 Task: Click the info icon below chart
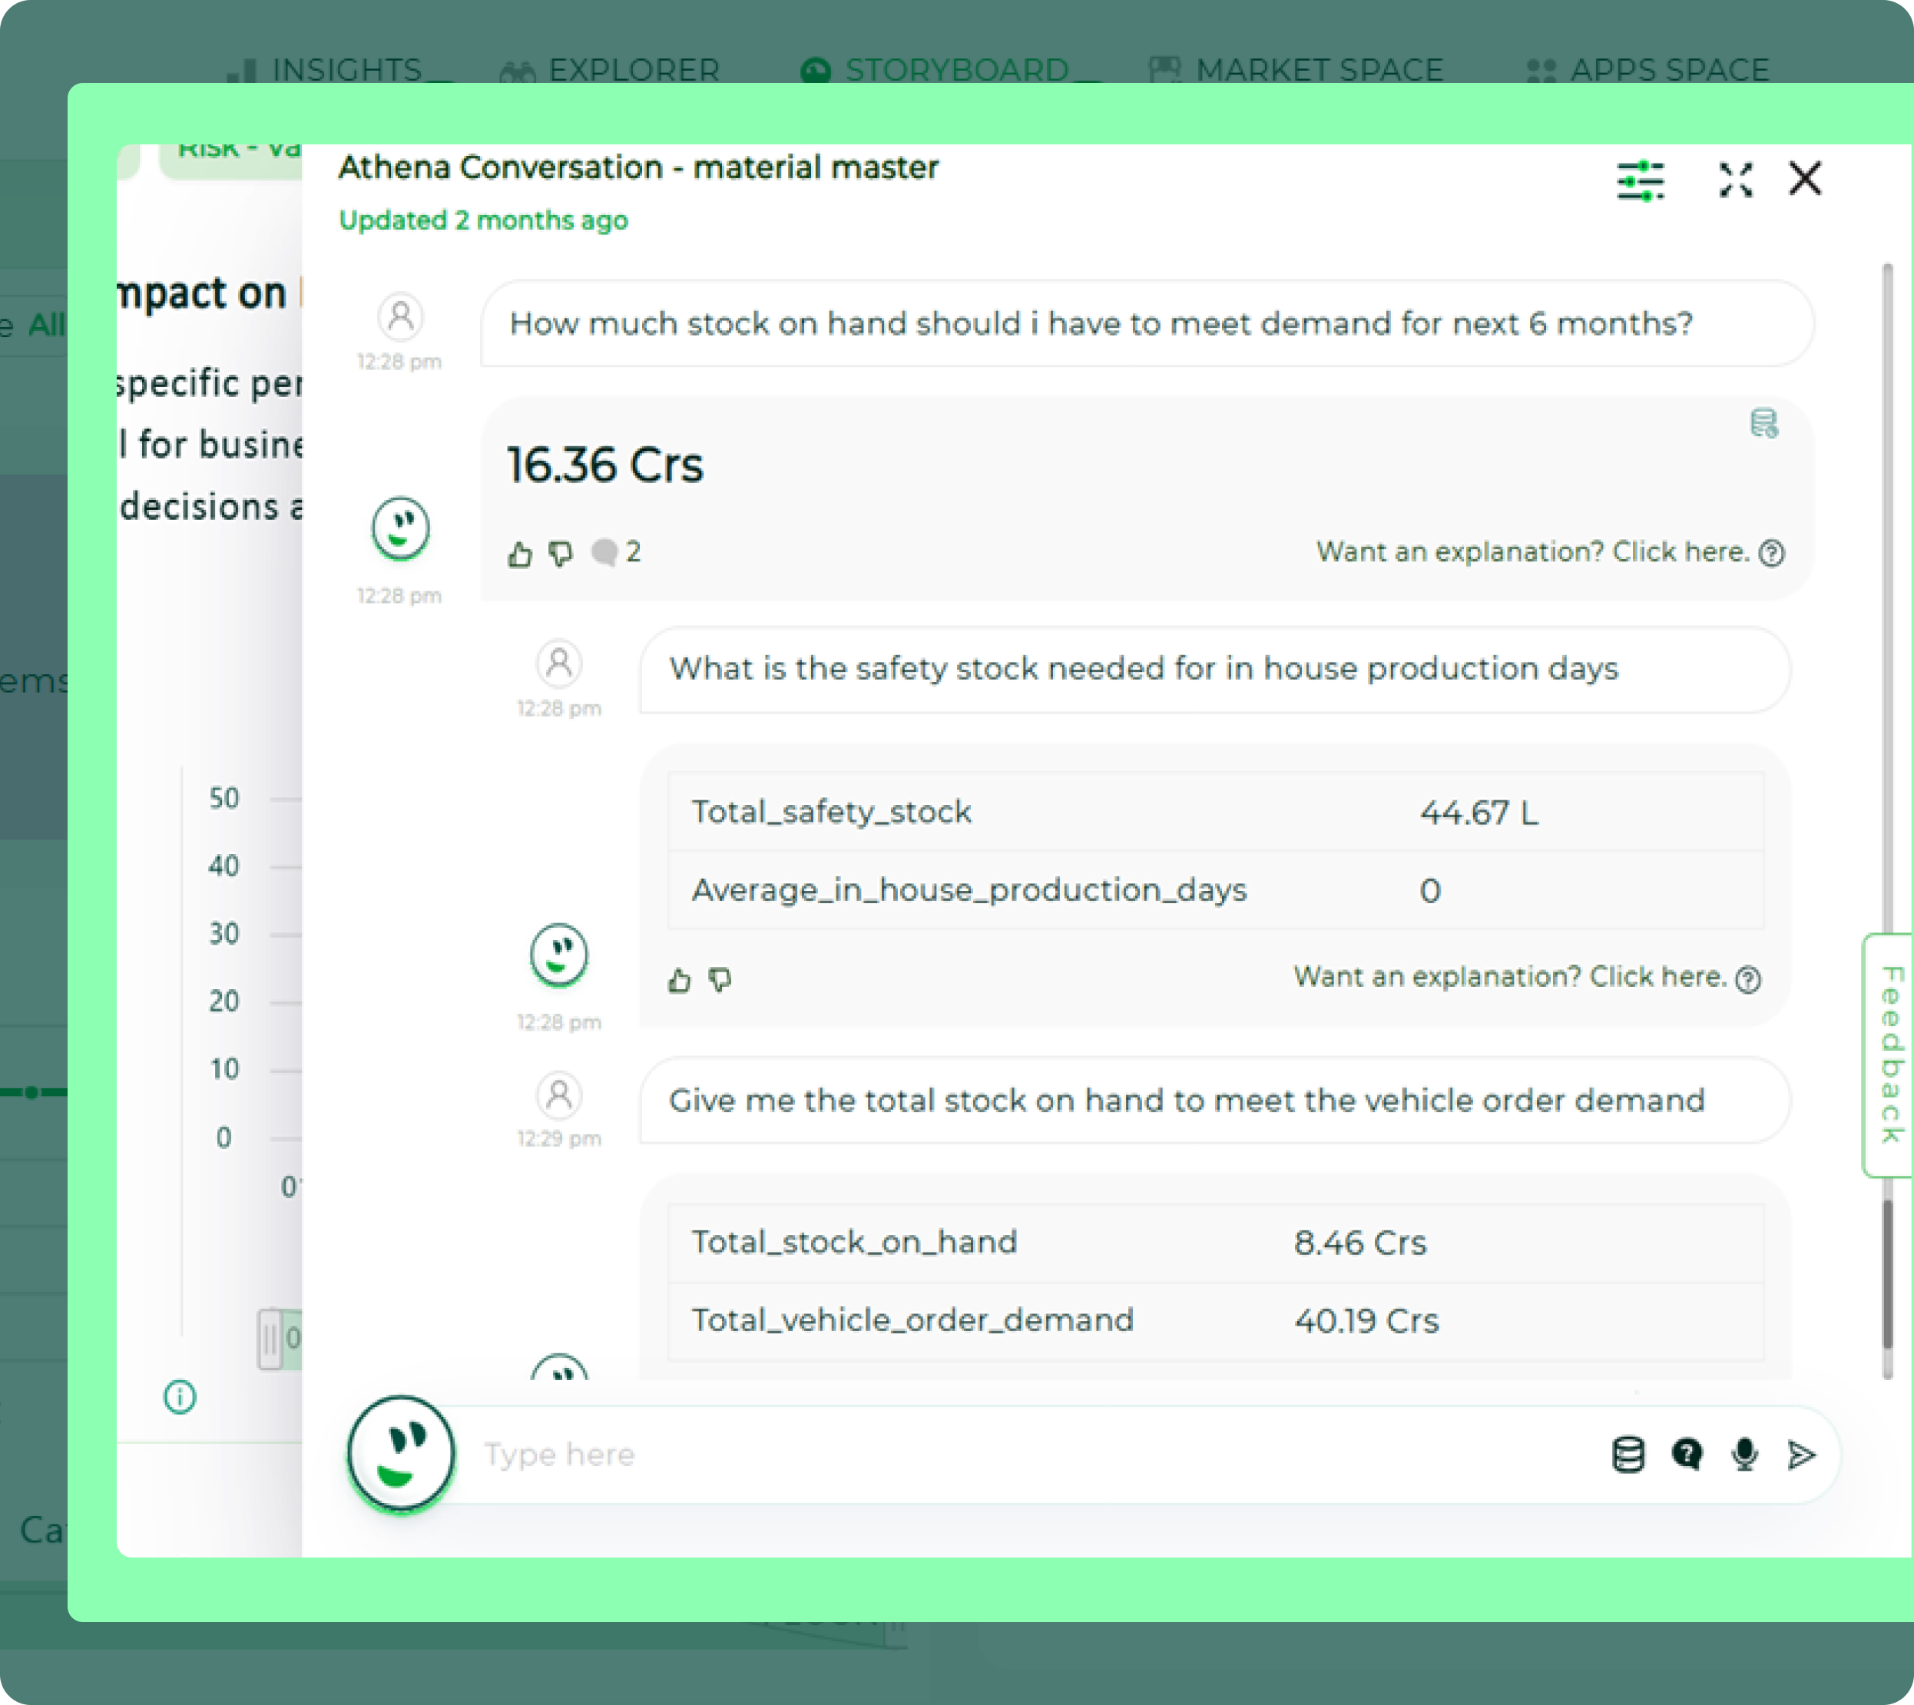pos(180,1397)
